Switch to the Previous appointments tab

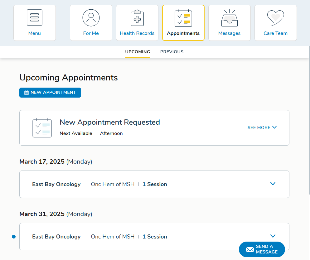coord(172,52)
